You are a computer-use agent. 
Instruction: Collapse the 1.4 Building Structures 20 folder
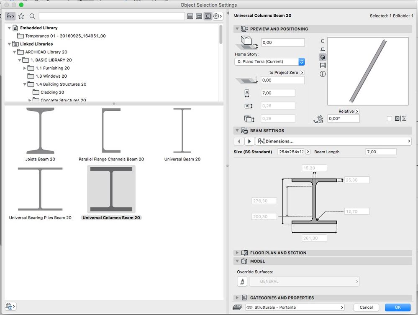coord(25,84)
